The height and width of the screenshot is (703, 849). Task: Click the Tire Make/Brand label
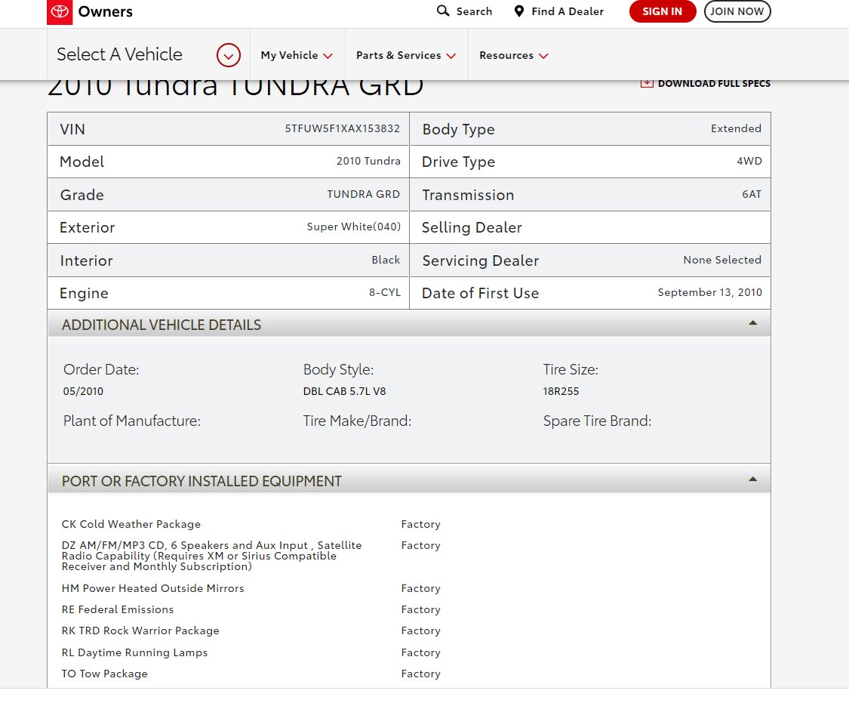[x=358, y=421]
